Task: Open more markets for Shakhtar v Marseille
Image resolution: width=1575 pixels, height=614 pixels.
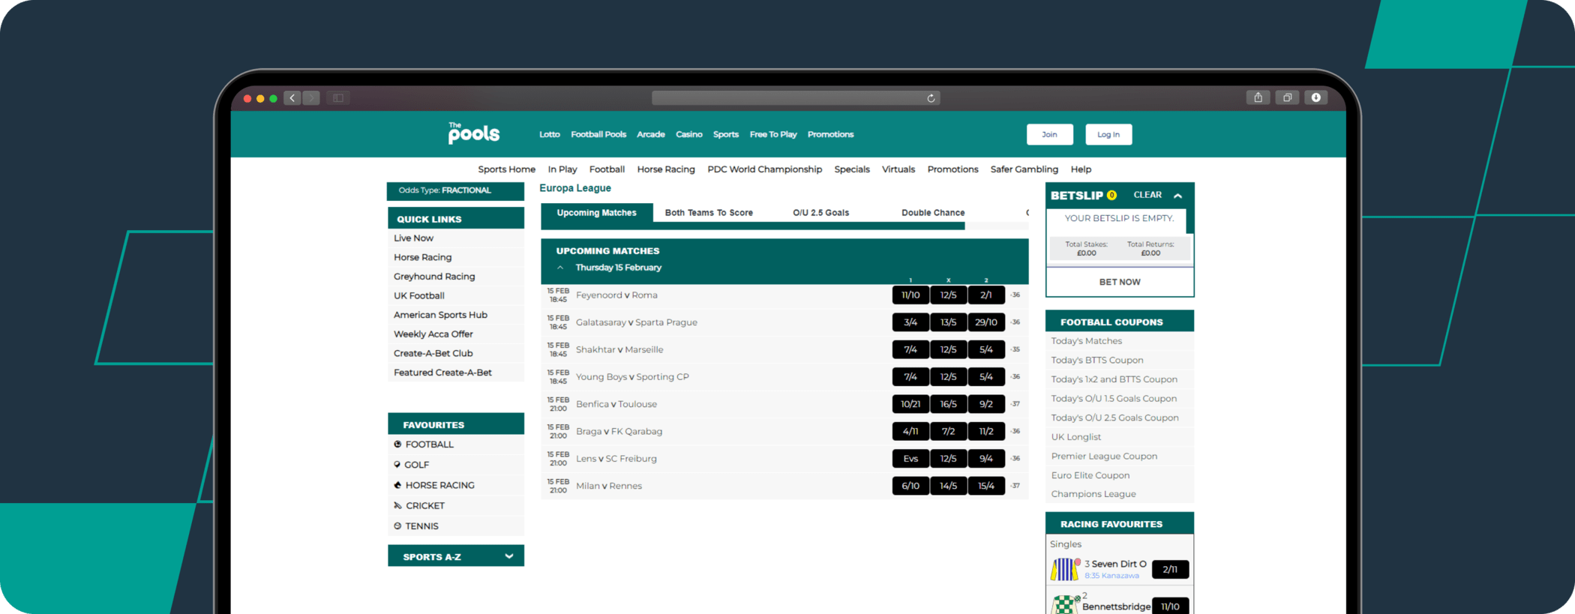Action: (x=1015, y=349)
